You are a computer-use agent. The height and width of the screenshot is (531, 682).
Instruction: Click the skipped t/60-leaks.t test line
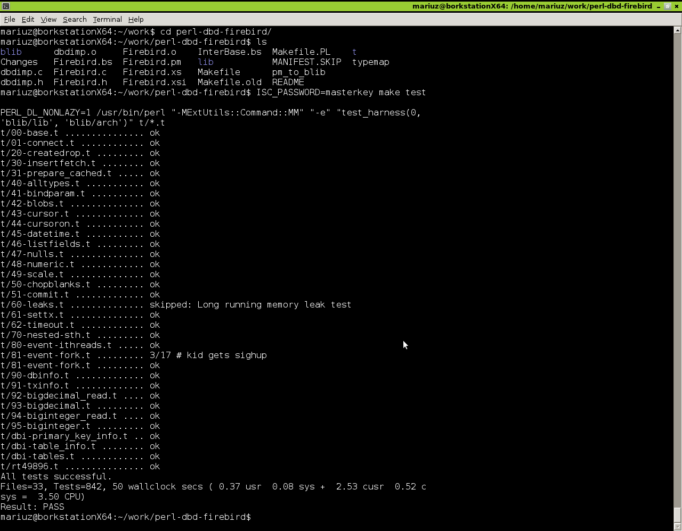click(176, 305)
